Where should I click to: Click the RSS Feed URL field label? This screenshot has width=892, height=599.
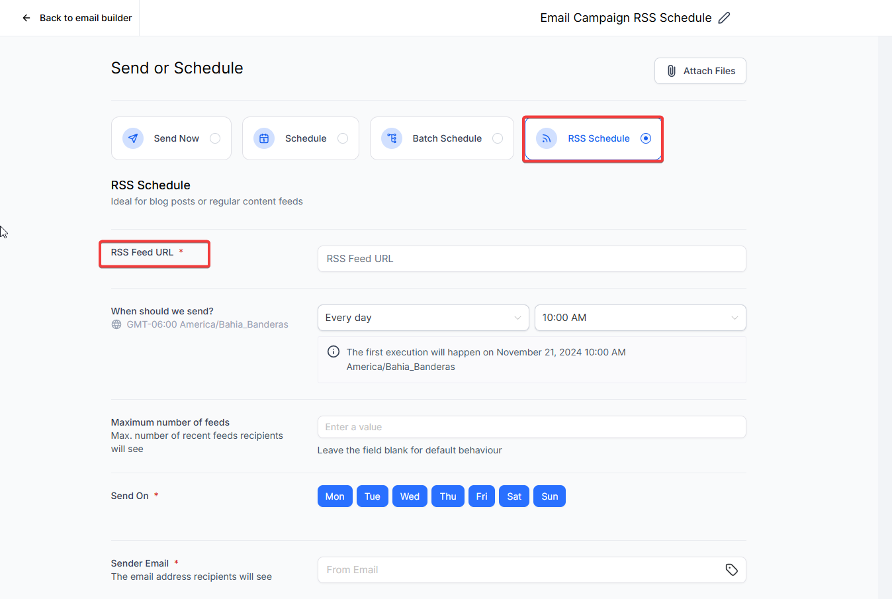coord(142,252)
